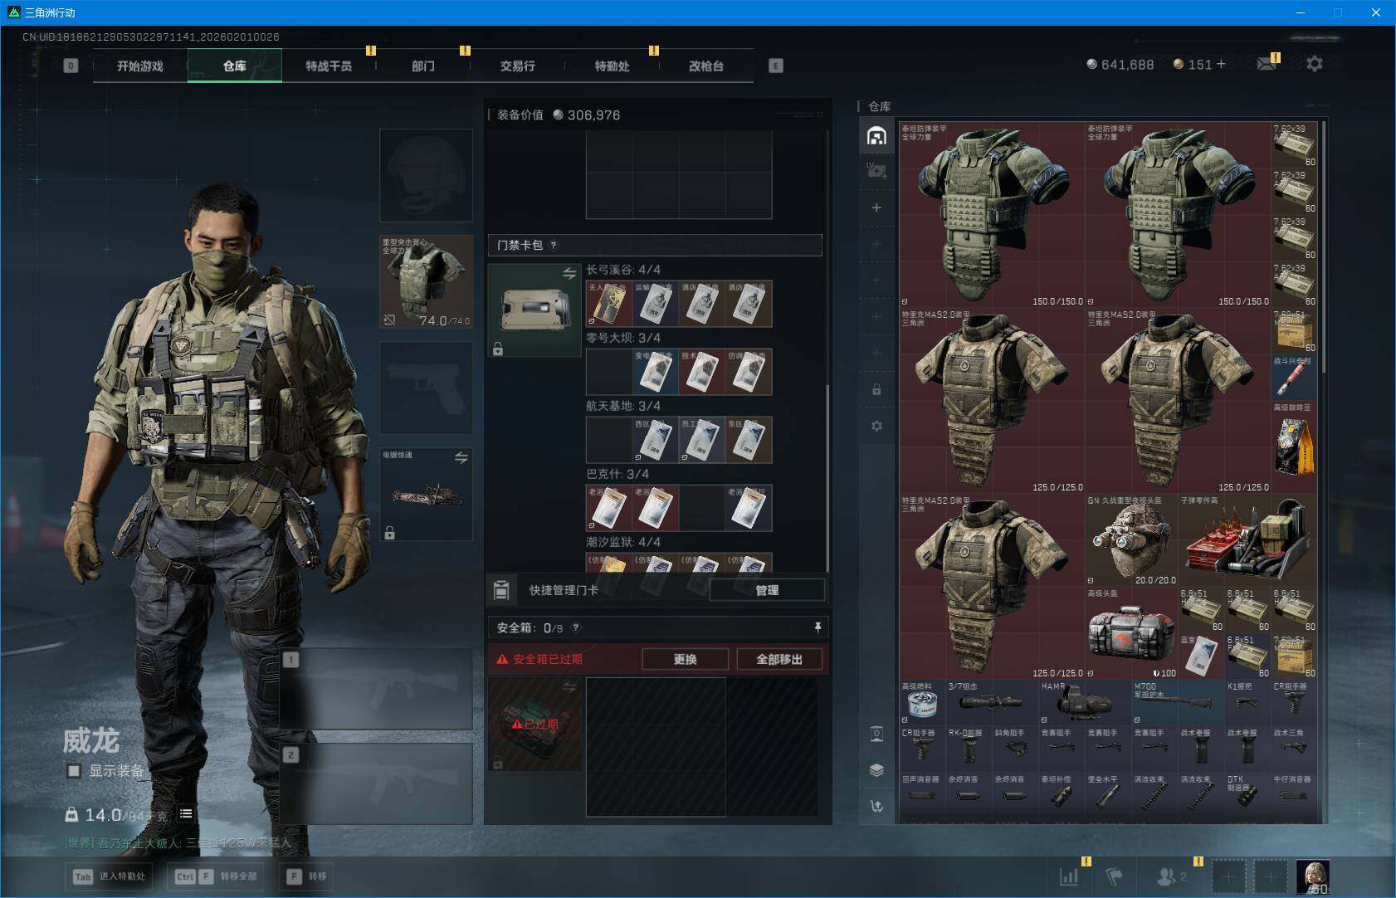The height and width of the screenshot is (898, 1396).
Task: Select the M700 军规护木 item
Action: pyautogui.click(x=1179, y=703)
